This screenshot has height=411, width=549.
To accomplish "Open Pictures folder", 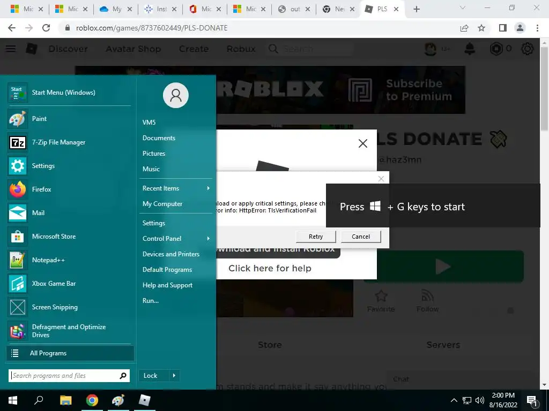I will click(x=154, y=154).
